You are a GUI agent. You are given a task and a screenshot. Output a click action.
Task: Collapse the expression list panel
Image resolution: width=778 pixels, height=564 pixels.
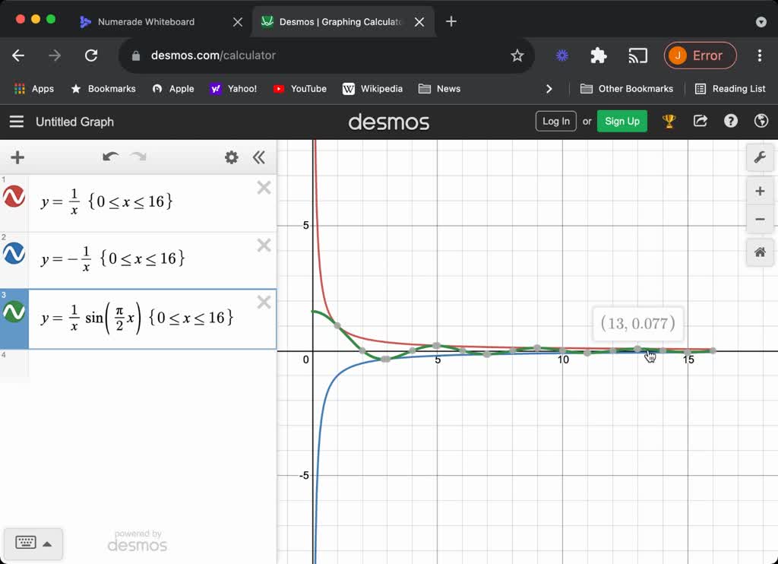coord(259,157)
